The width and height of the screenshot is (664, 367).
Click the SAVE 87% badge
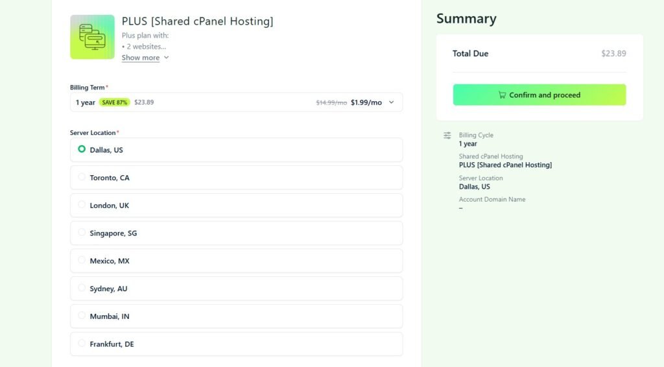(x=115, y=102)
